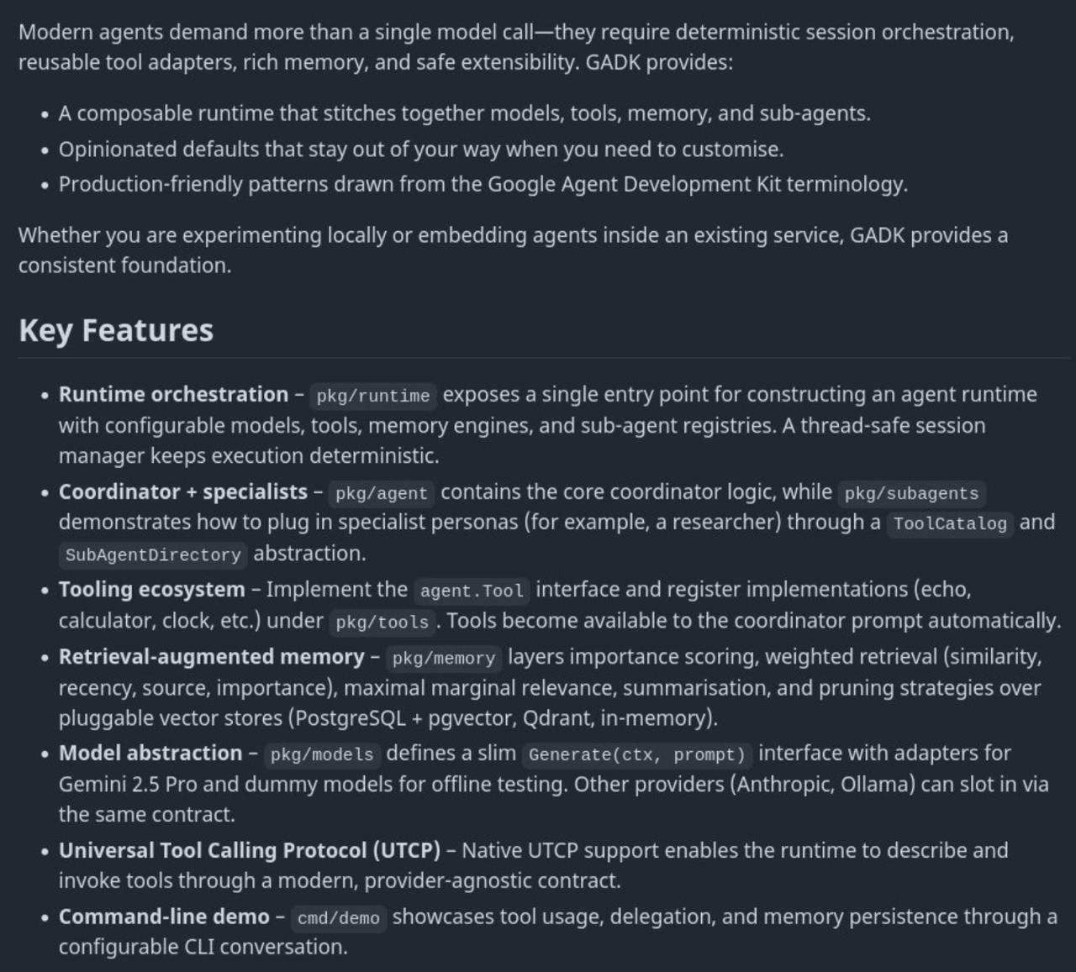Select the ToolCatalog code snippet
The image size is (1076, 972).
950,523
